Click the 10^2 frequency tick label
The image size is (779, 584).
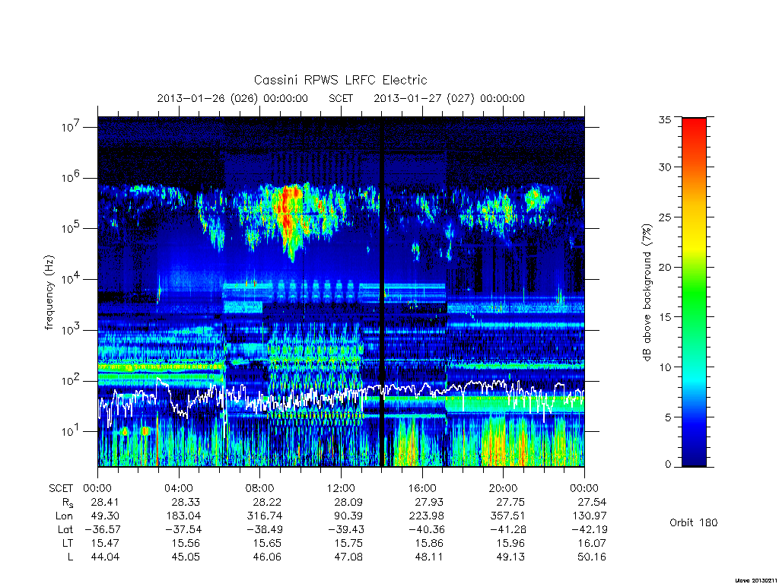point(71,381)
